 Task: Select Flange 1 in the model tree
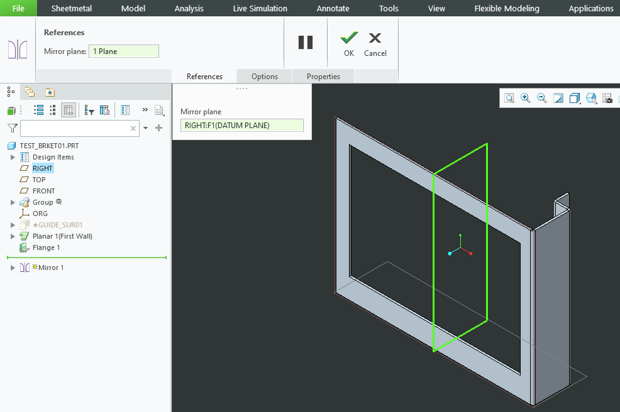[47, 247]
